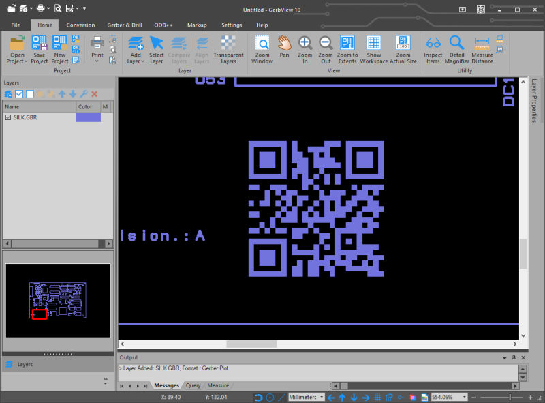Click the Layers navigation button at bottom left

coord(58,364)
